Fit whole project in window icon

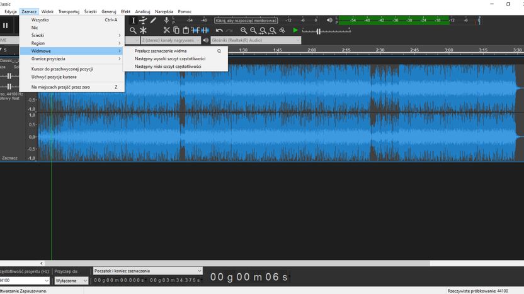tap(273, 30)
